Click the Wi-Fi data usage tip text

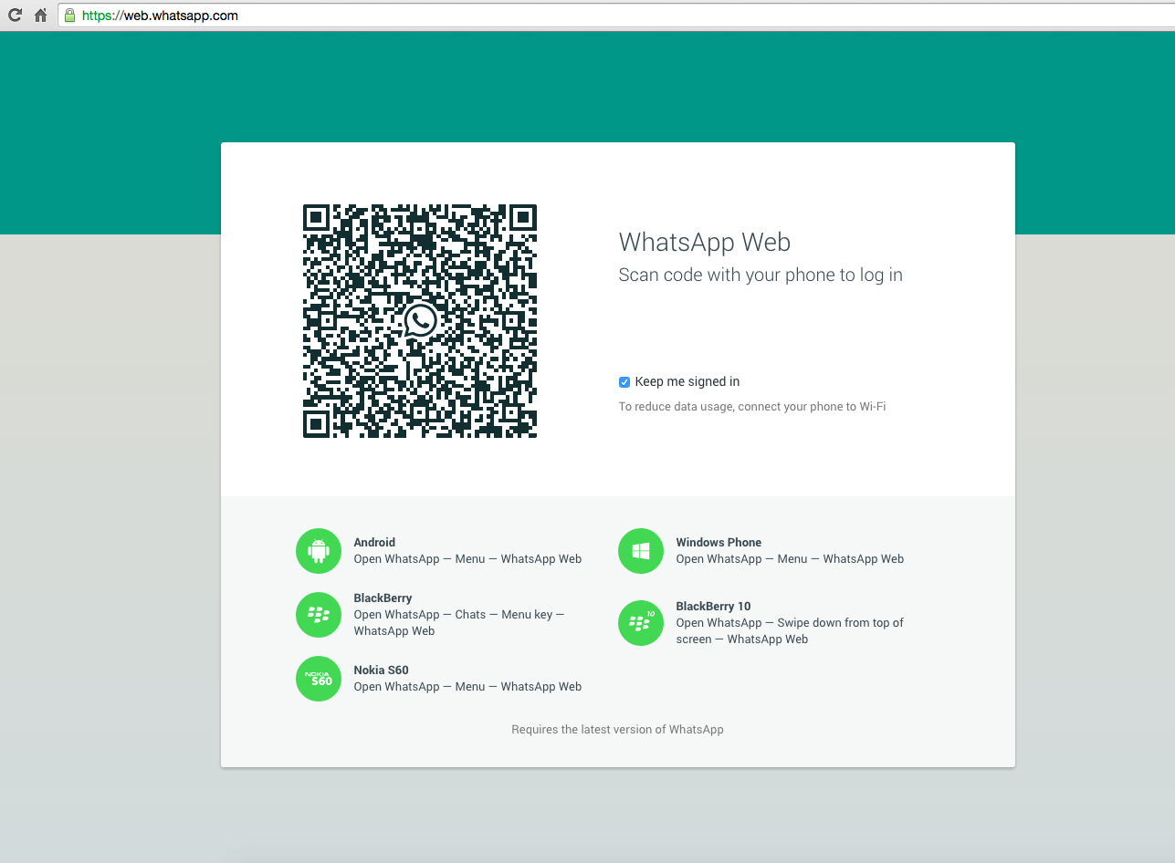pyautogui.click(x=752, y=407)
